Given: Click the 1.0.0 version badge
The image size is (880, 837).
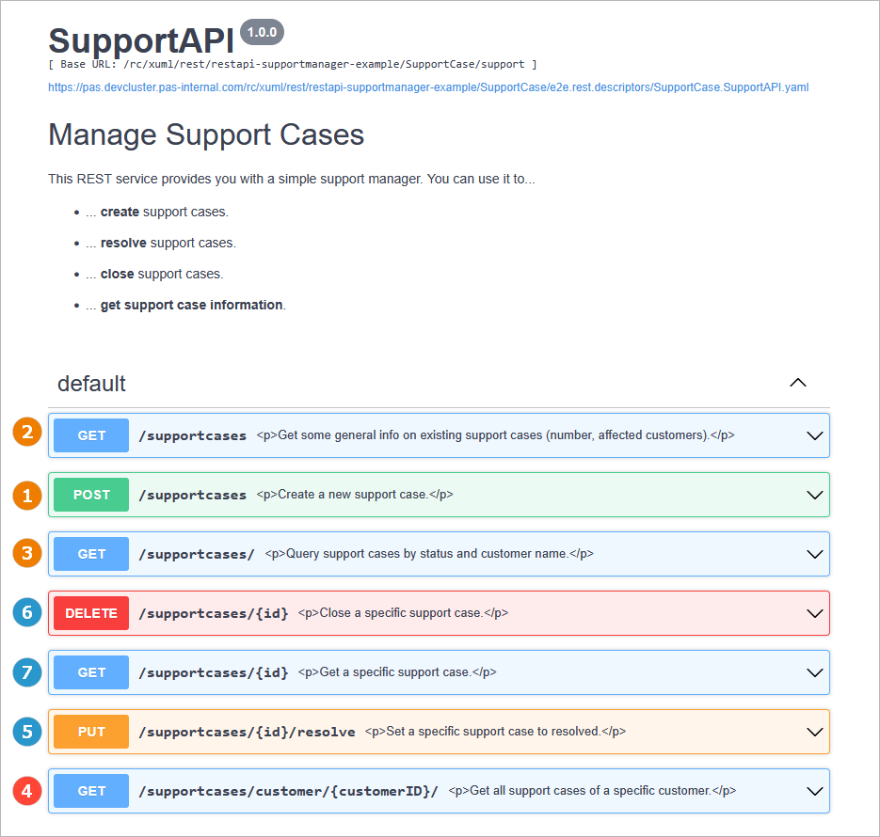Looking at the screenshot, I should pos(262,32).
